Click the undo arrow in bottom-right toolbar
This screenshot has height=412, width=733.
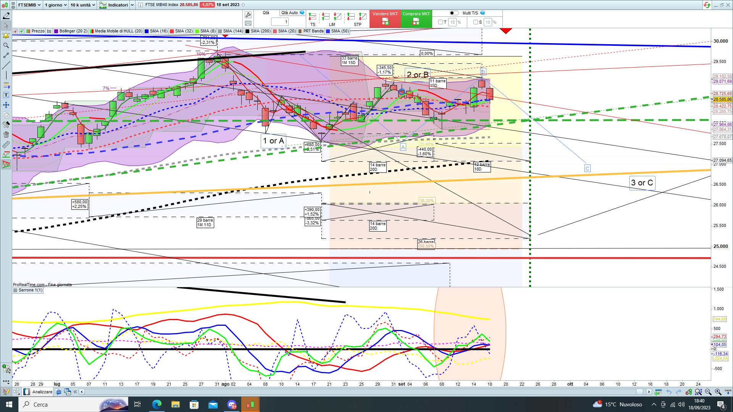(x=668, y=392)
